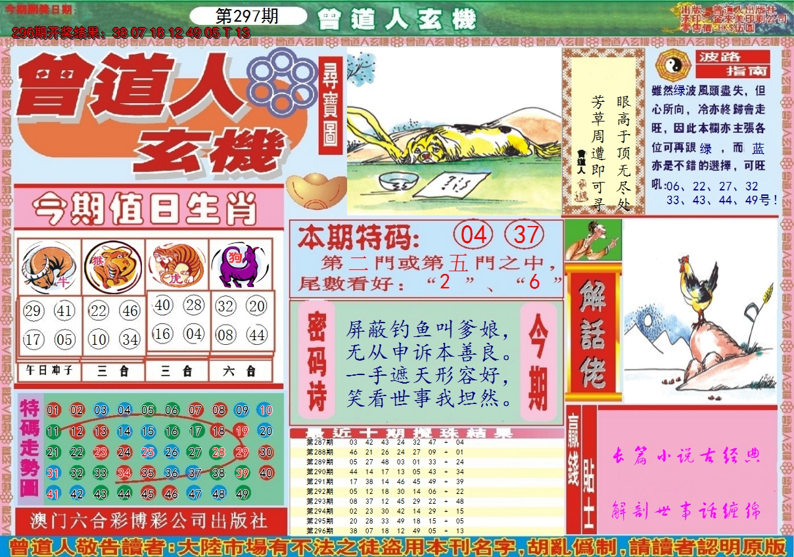Click the red circled 37 special number
The width and height of the screenshot is (794, 557).
coord(525,234)
